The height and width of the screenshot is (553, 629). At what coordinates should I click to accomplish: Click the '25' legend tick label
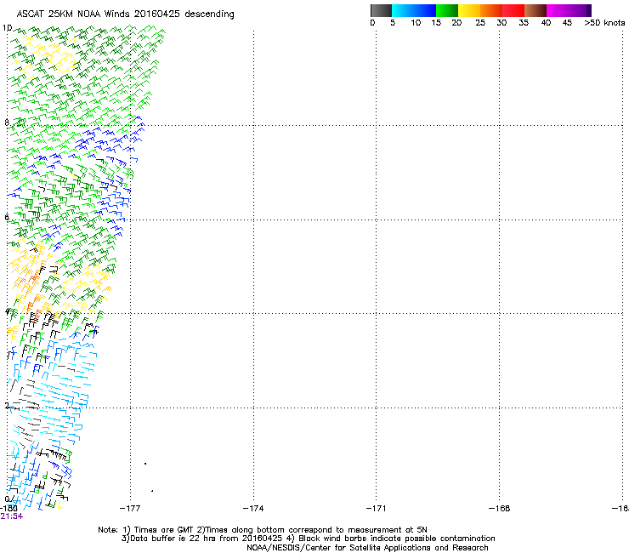coord(480,23)
